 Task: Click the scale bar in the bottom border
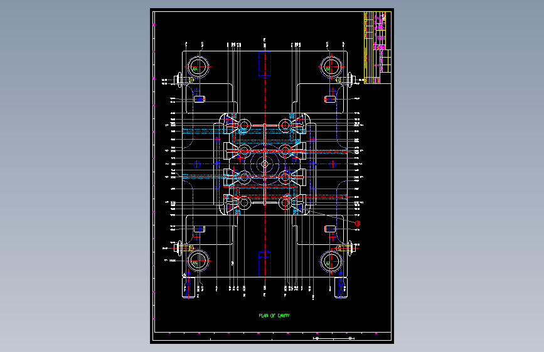point(334,338)
